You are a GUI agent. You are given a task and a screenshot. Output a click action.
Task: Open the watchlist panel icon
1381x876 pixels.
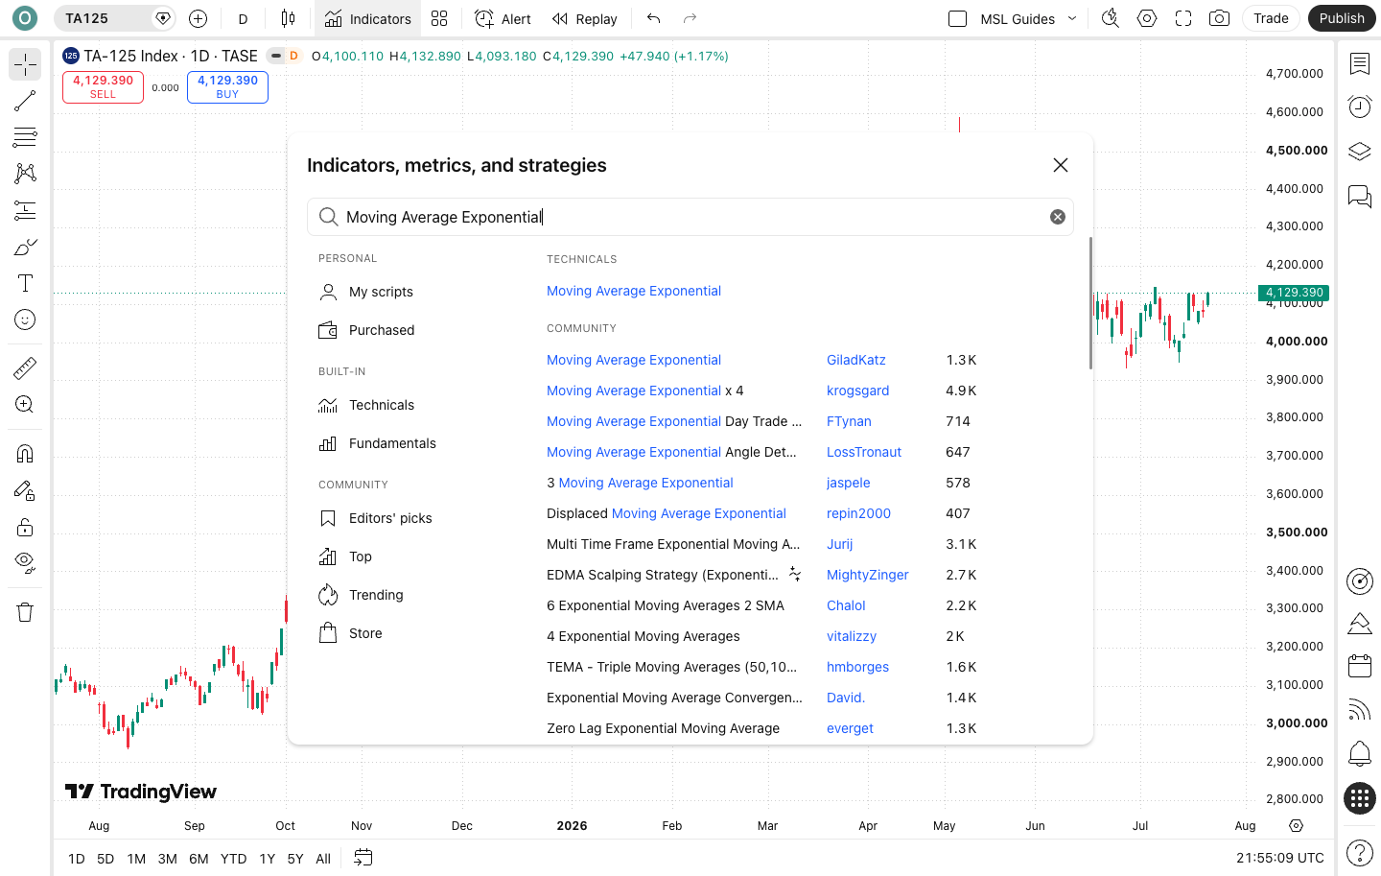click(1359, 63)
